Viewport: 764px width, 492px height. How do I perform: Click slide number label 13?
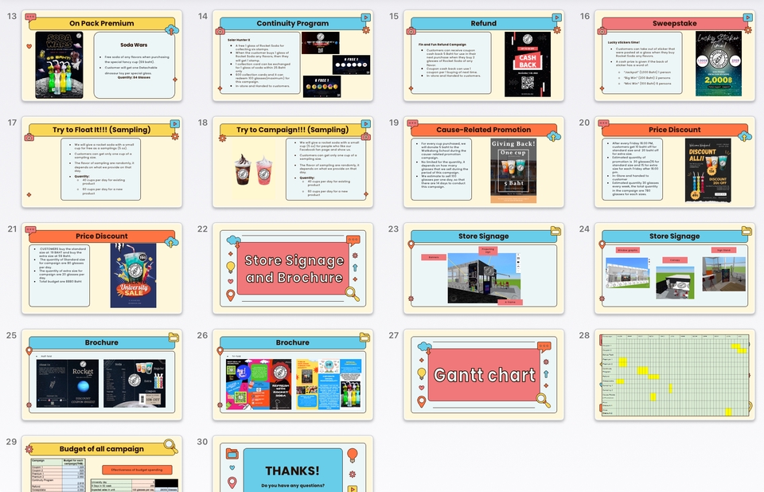(x=12, y=16)
